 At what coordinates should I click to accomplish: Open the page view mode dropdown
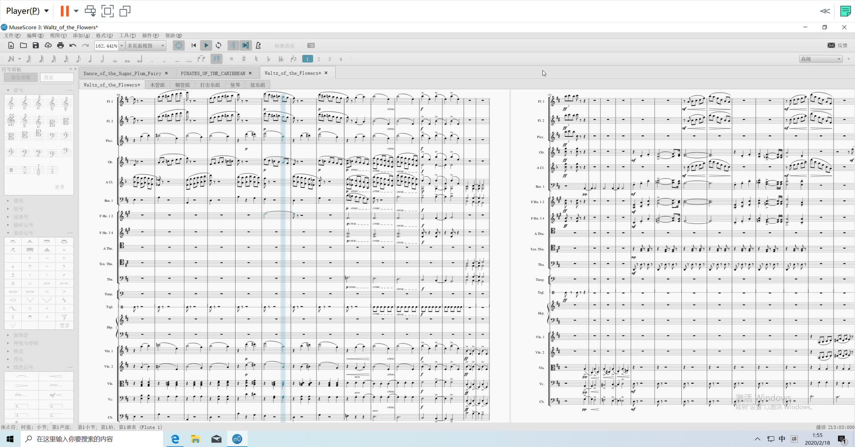coord(146,45)
